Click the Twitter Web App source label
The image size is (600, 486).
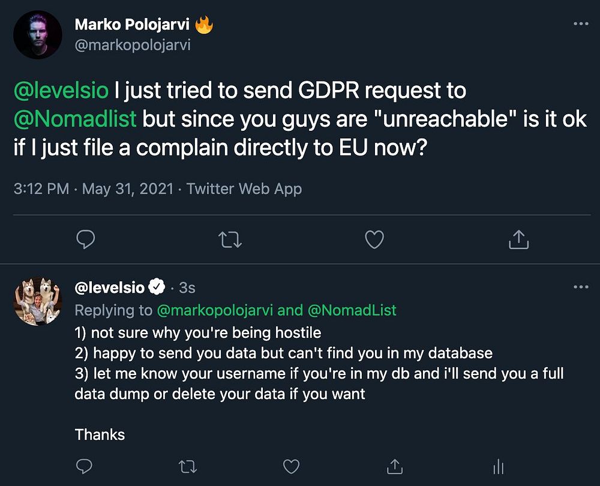point(244,189)
